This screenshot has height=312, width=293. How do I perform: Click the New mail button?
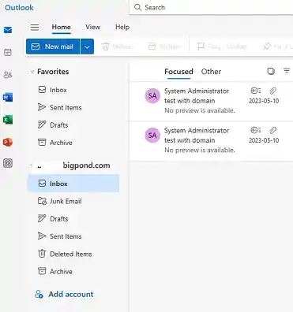coord(53,46)
